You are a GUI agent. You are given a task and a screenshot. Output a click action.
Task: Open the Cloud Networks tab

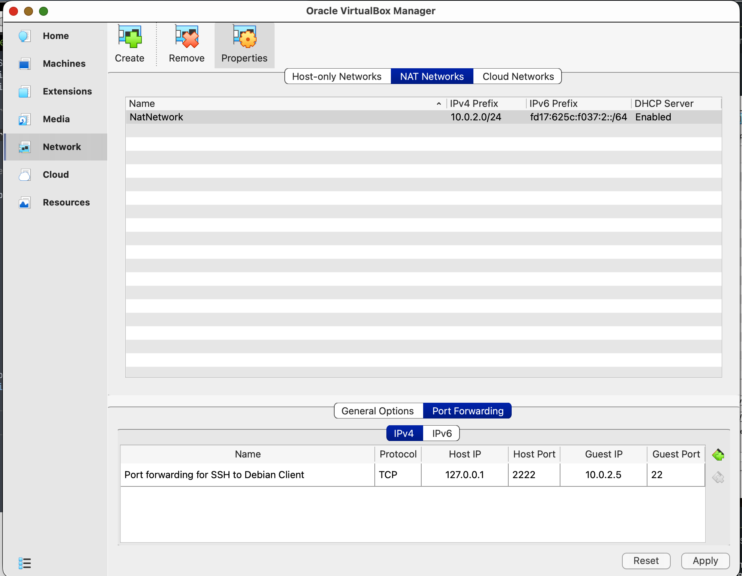518,76
